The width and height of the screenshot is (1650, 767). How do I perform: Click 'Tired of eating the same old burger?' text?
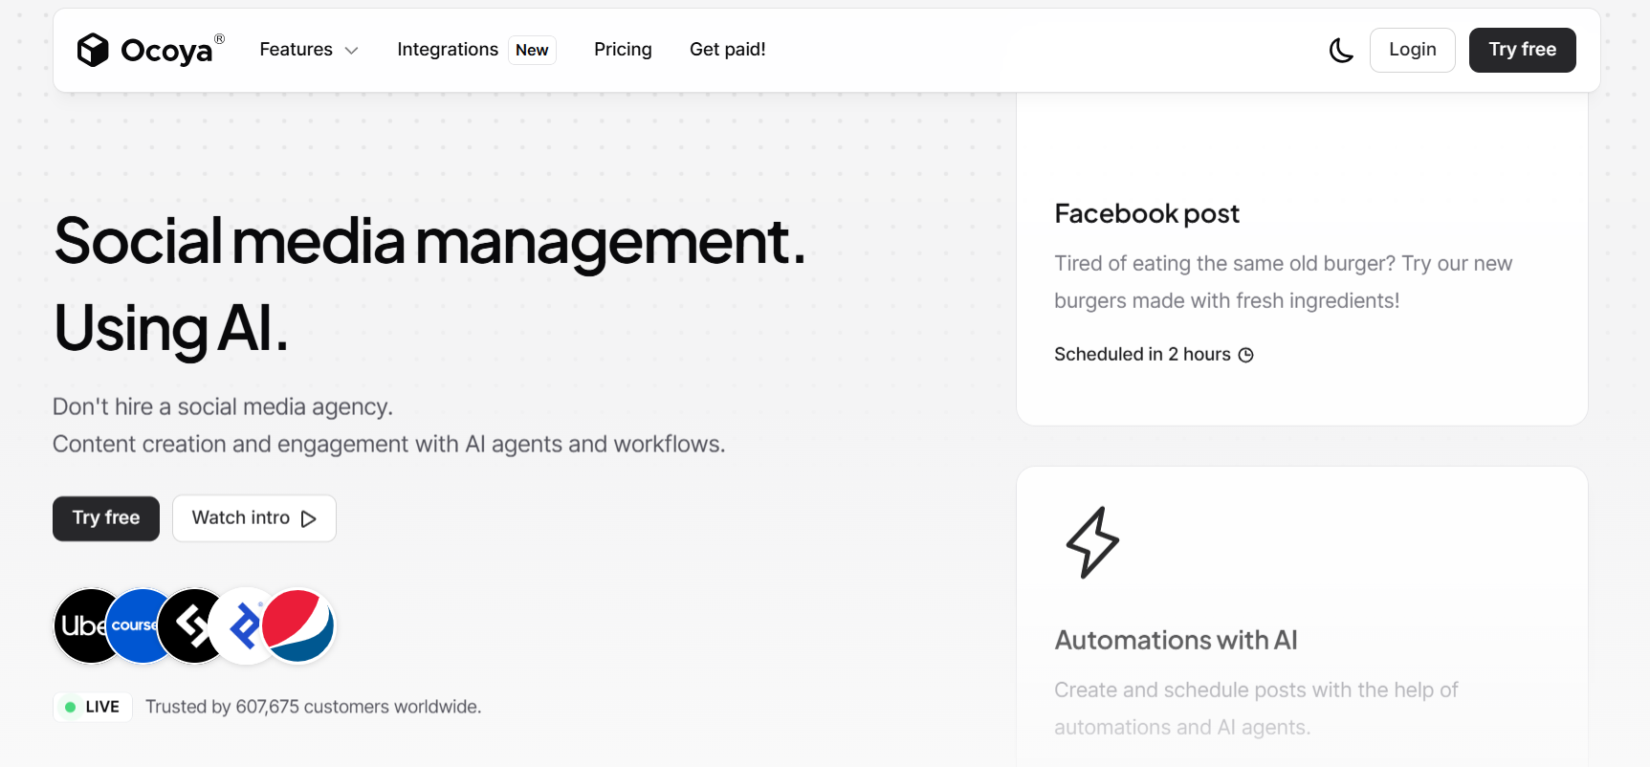pyautogui.click(x=1224, y=263)
